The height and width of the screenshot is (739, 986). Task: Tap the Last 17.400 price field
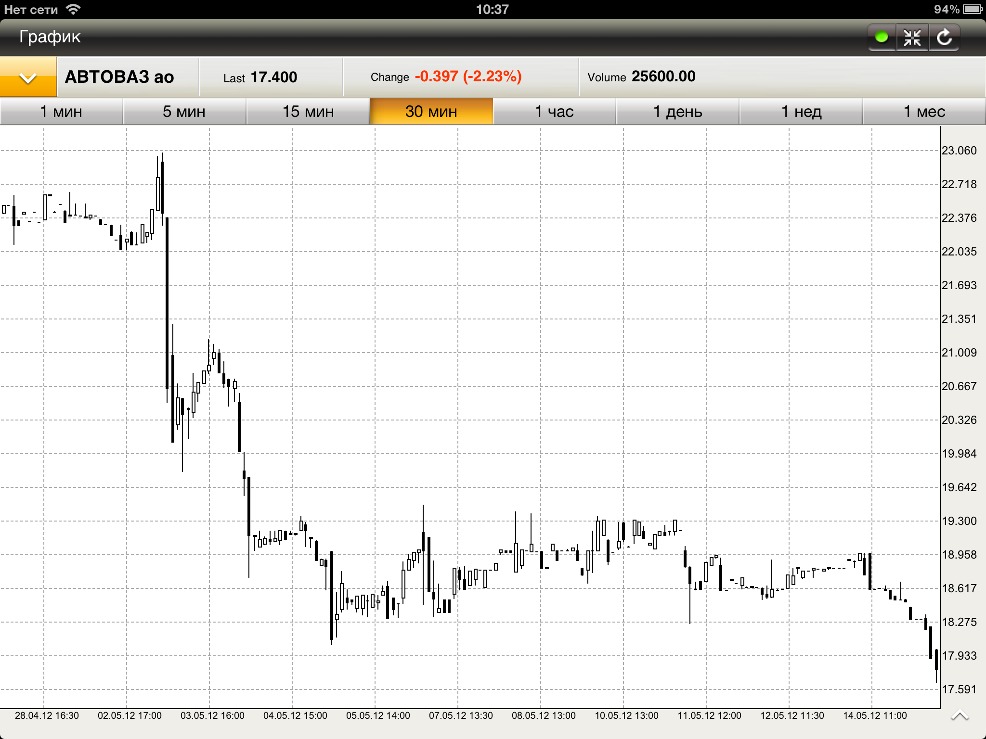[x=260, y=77]
